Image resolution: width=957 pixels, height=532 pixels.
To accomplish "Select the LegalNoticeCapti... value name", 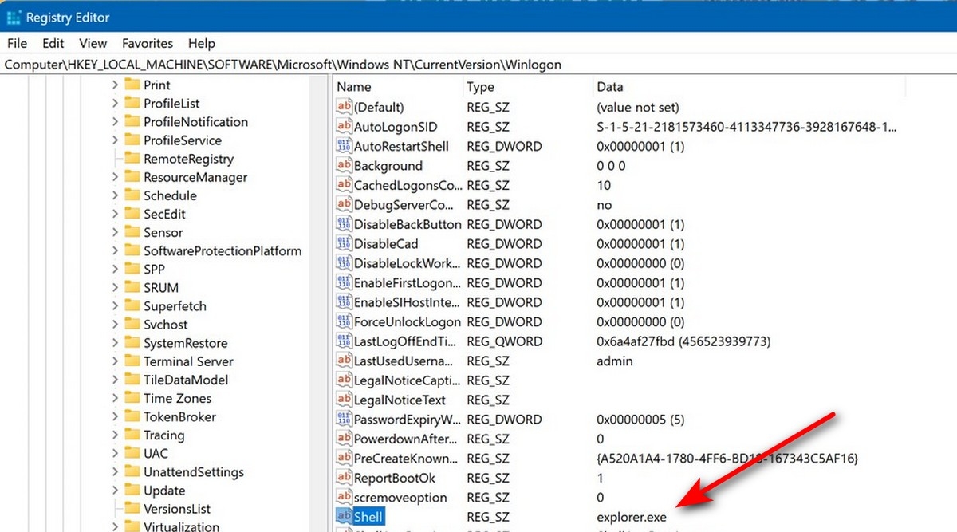I will pyautogui.click(x=407, y=380).
